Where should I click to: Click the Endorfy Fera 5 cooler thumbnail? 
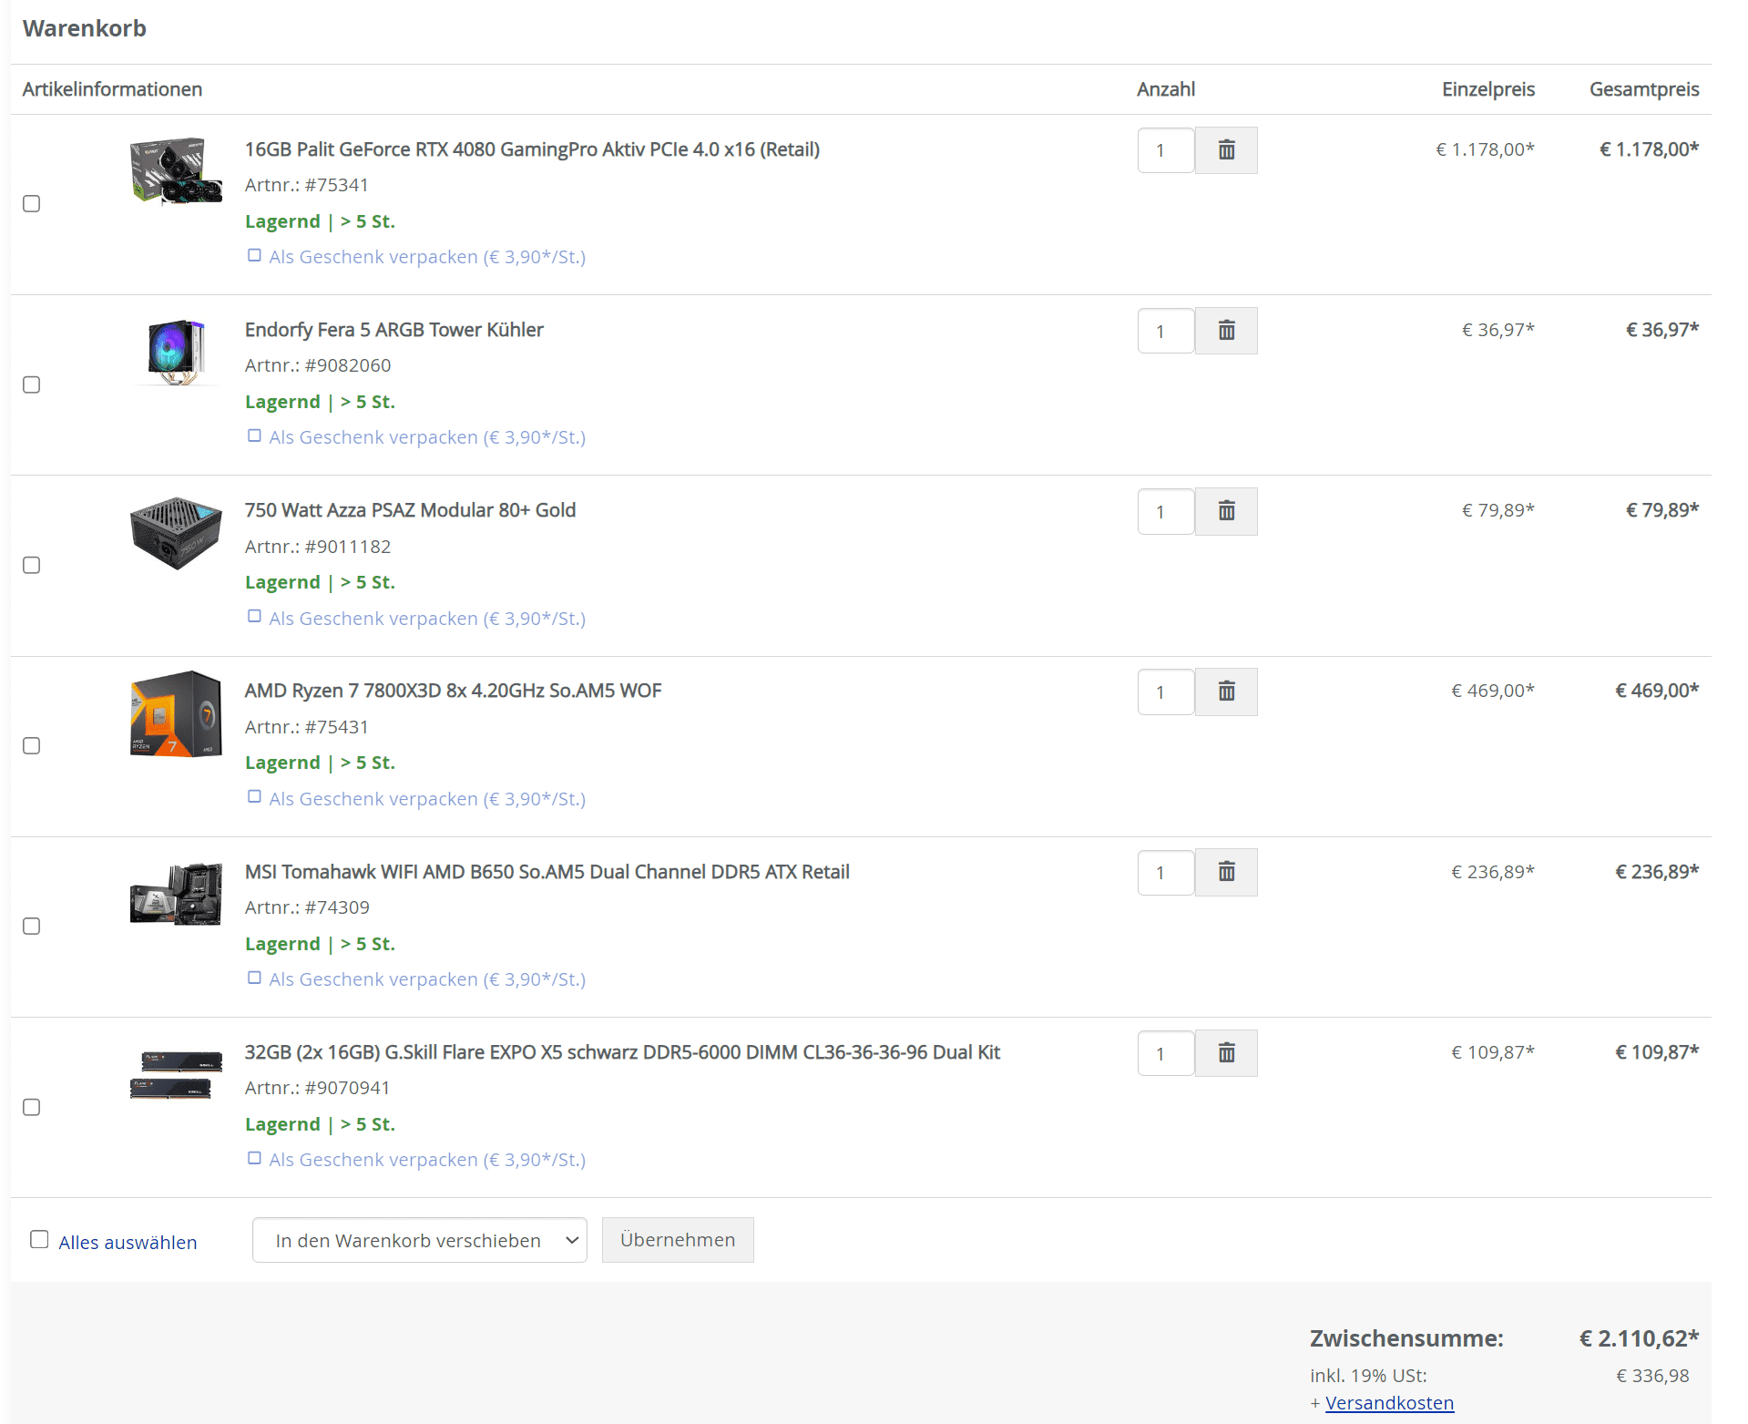[x=176, y=352]
